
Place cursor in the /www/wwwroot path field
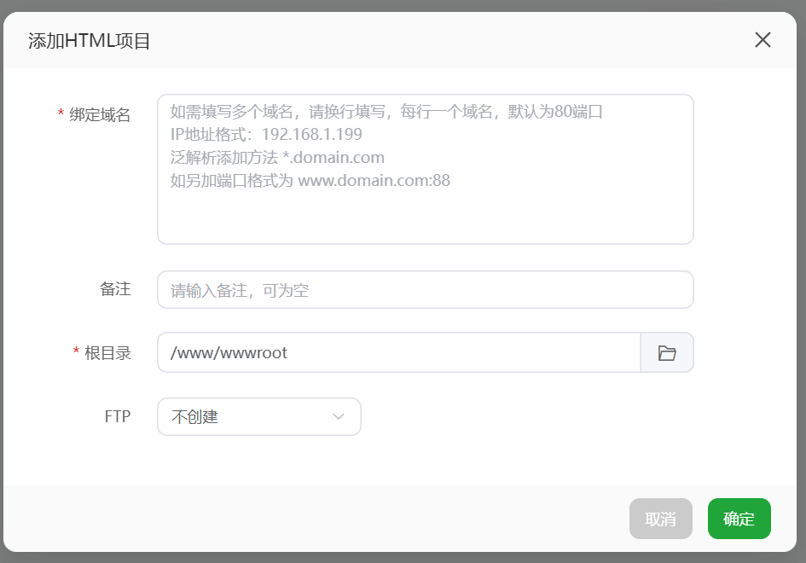(398, 353)
